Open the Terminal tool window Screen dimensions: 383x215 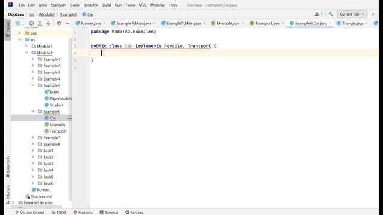(x=109, y=213)
